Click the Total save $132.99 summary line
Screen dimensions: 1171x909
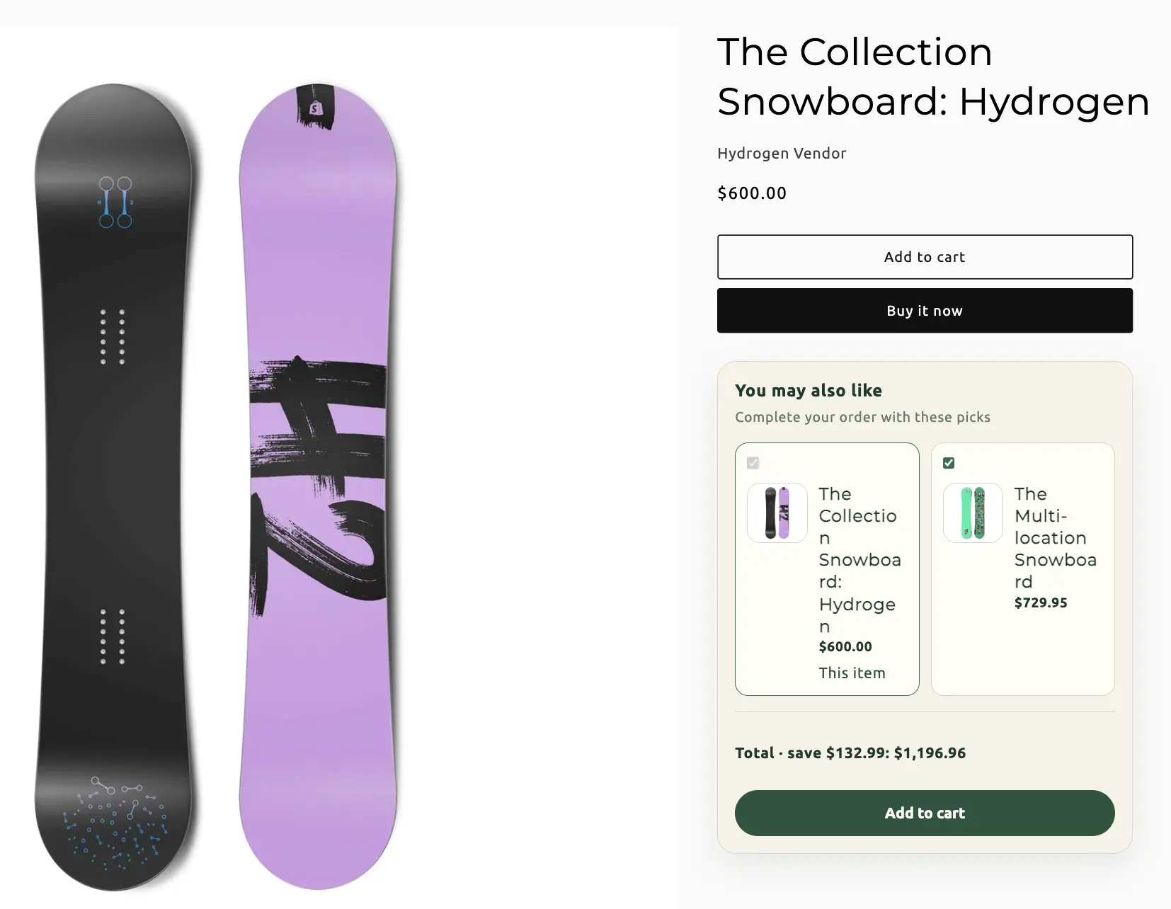(850, 753)
